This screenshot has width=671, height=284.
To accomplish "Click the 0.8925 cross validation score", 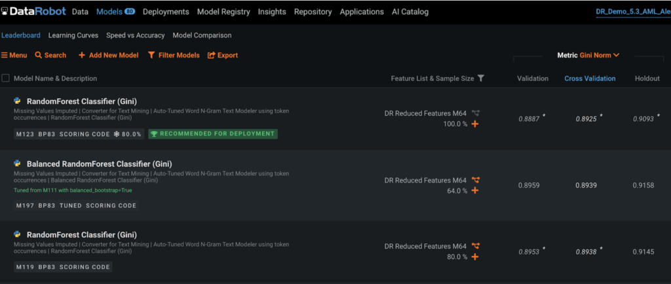I will (x=586, y=118).
